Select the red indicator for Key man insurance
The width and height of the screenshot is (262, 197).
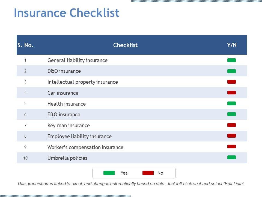[231, 125]
